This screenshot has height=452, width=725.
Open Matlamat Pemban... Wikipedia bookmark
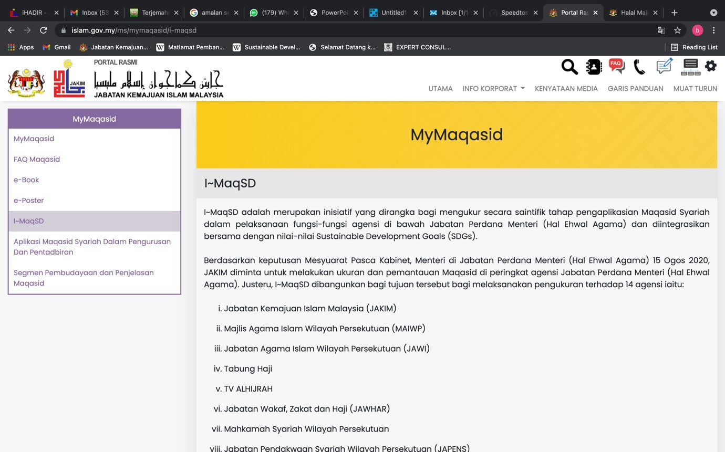pos(190,47)
